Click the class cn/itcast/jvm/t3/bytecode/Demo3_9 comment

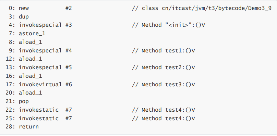[x=202, y=8]
